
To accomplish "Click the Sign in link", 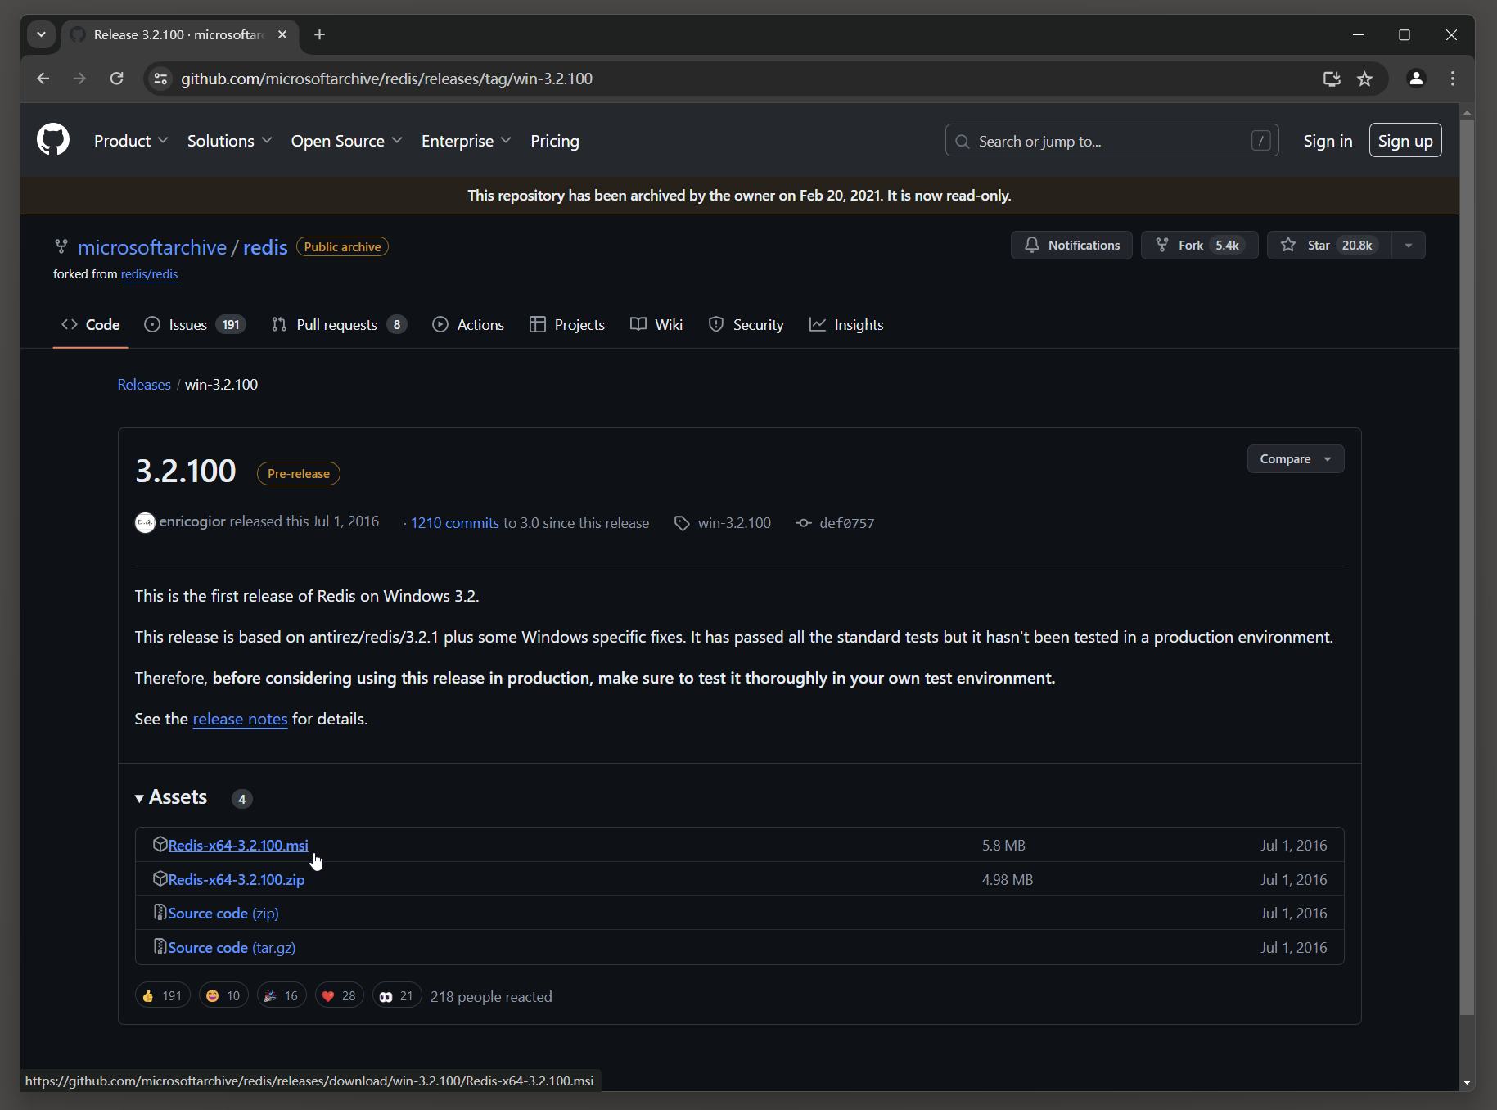I will tap(1328, 141).
